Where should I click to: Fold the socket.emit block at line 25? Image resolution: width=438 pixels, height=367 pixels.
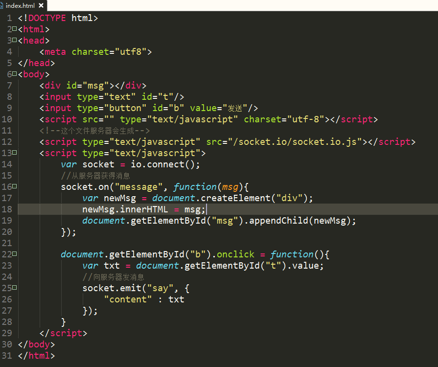pos(14,288)
